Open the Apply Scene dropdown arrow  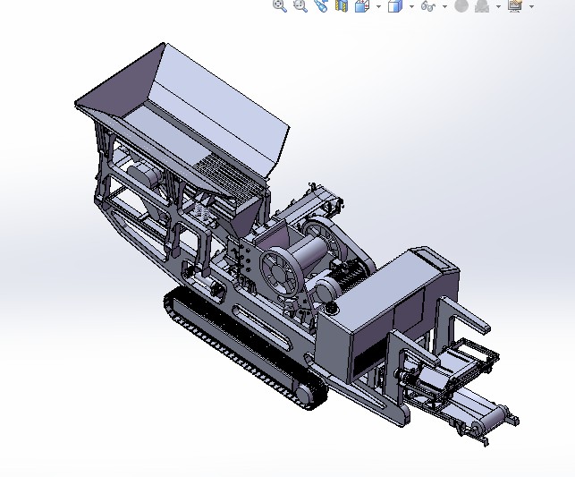[498, 6]
